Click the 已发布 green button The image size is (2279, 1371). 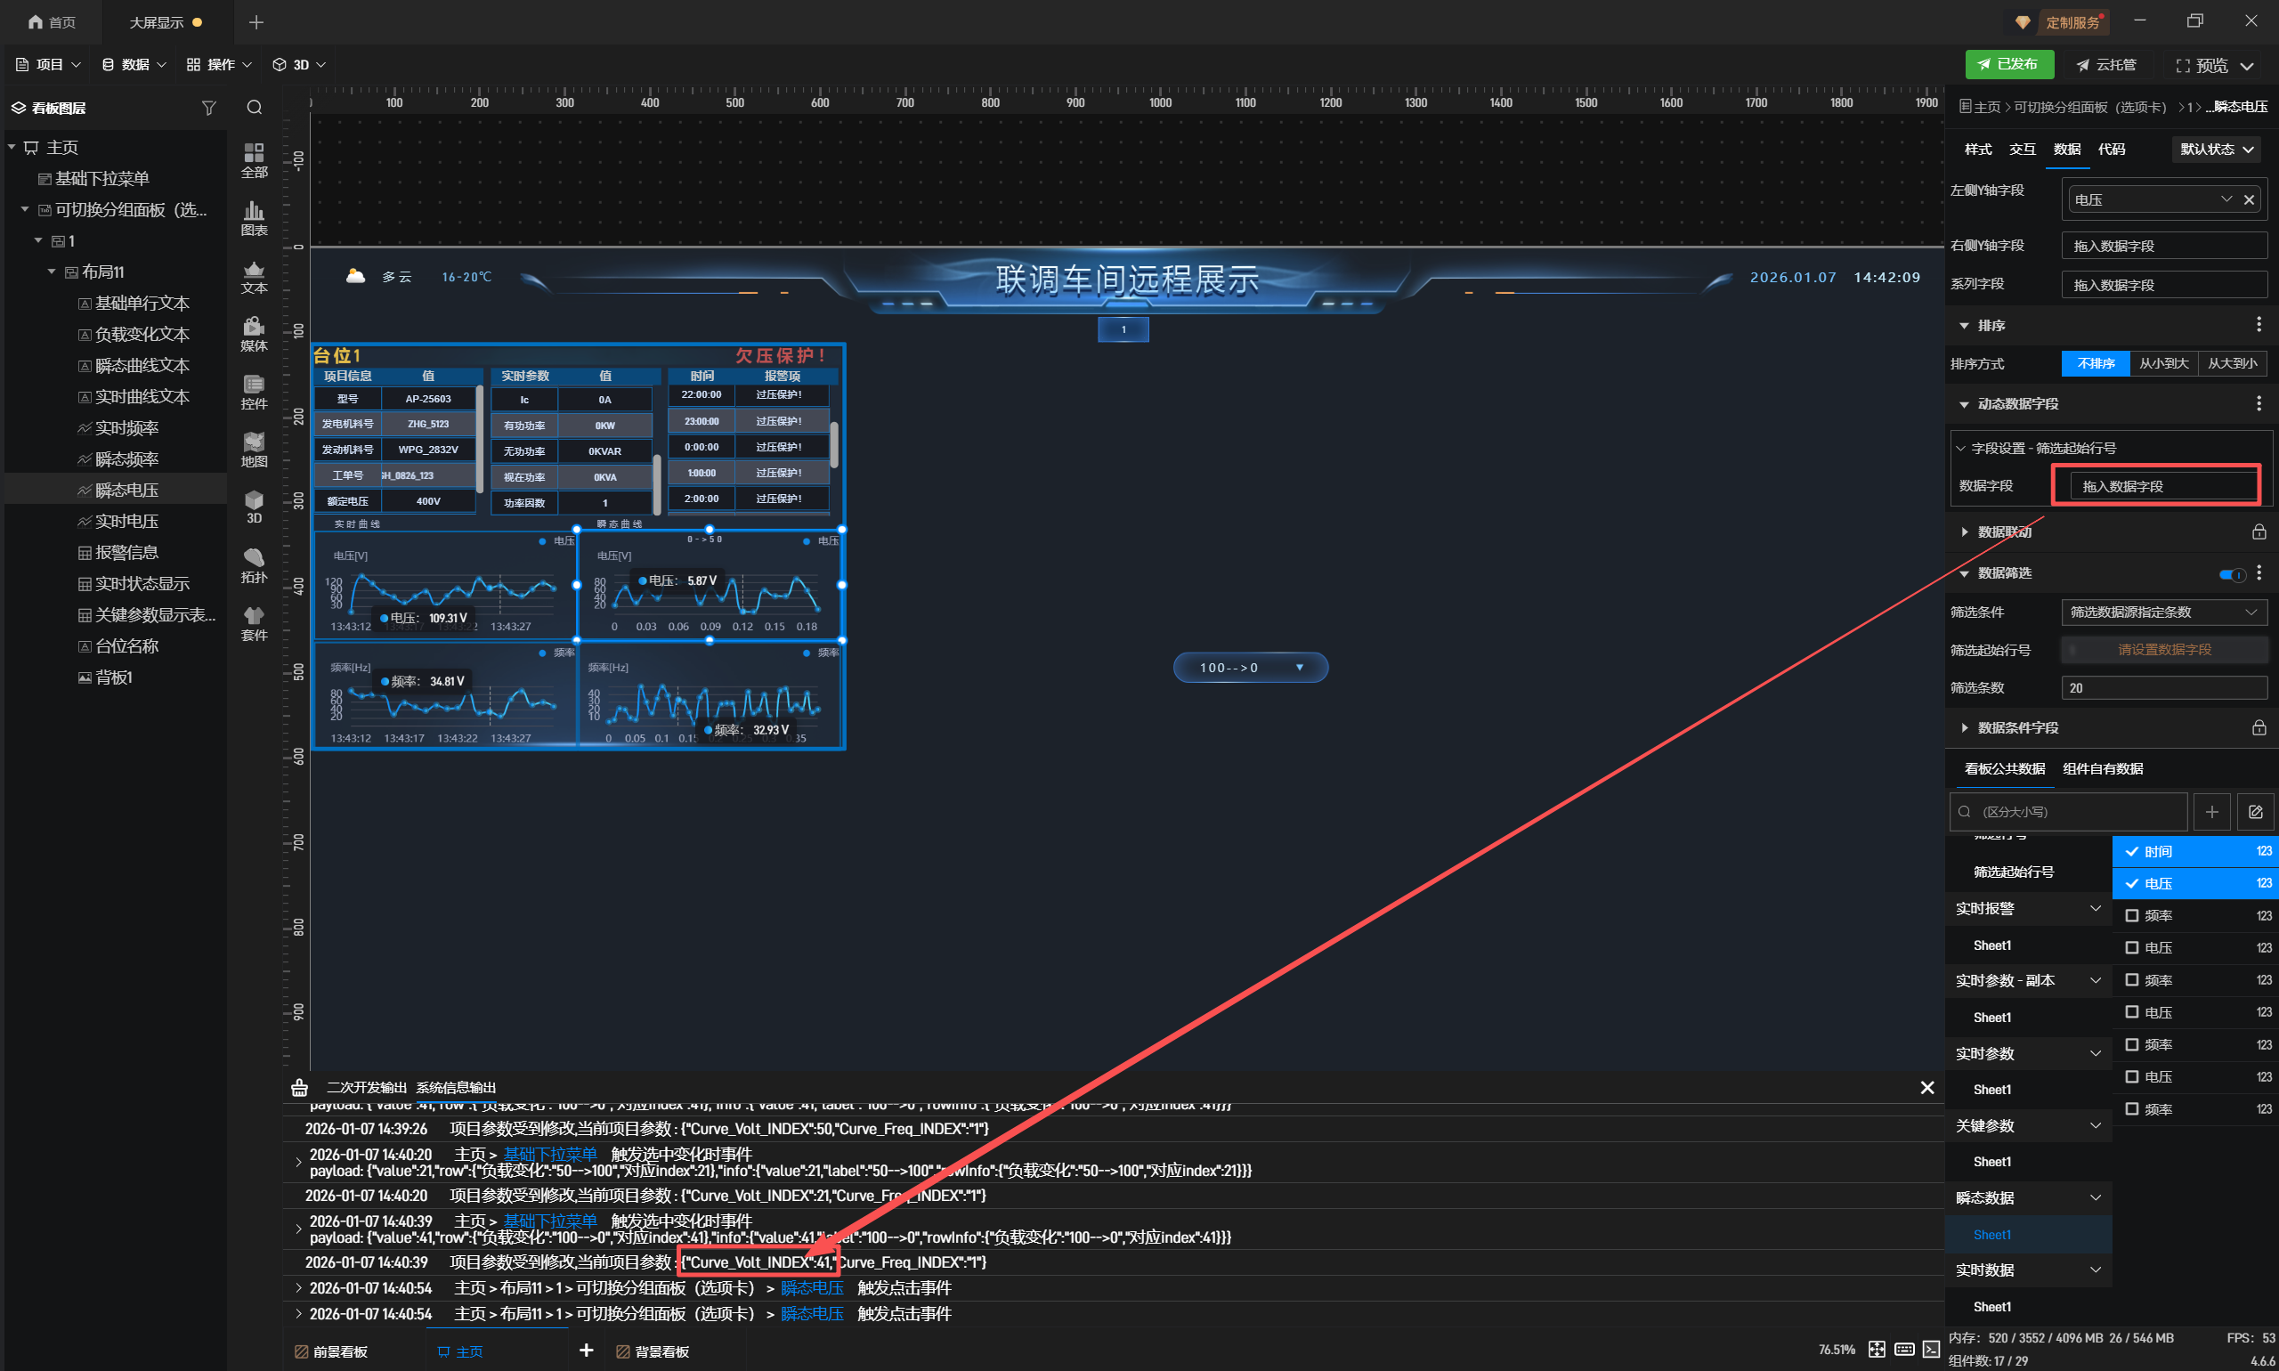(x=2009, y=65)
